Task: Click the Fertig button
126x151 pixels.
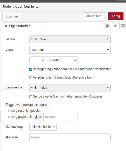Action: [x=116, y=16]
